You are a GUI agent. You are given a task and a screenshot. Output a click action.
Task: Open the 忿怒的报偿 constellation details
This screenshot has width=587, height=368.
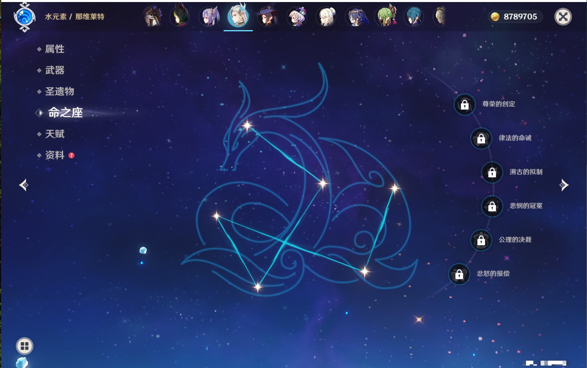coord(459,274)
